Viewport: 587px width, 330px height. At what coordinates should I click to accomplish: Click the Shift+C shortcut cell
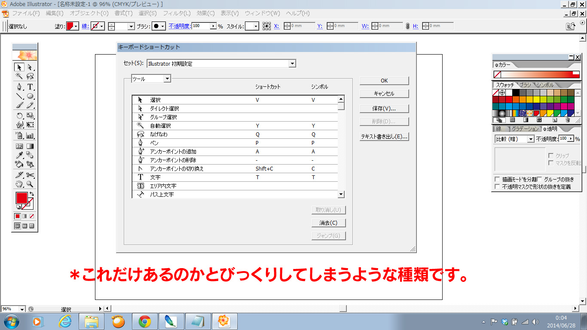point(264,169)
